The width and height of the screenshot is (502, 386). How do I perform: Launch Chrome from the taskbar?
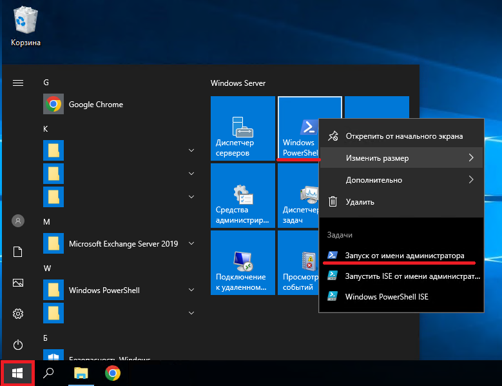point(113,373)
